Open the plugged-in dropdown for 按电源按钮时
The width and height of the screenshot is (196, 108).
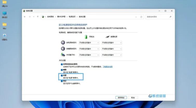[112, 43]
